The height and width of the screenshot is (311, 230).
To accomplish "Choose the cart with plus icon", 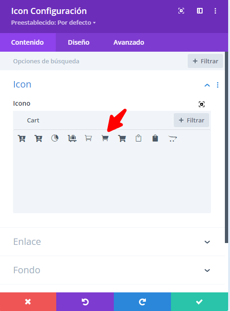I will (x=38, y=138).
